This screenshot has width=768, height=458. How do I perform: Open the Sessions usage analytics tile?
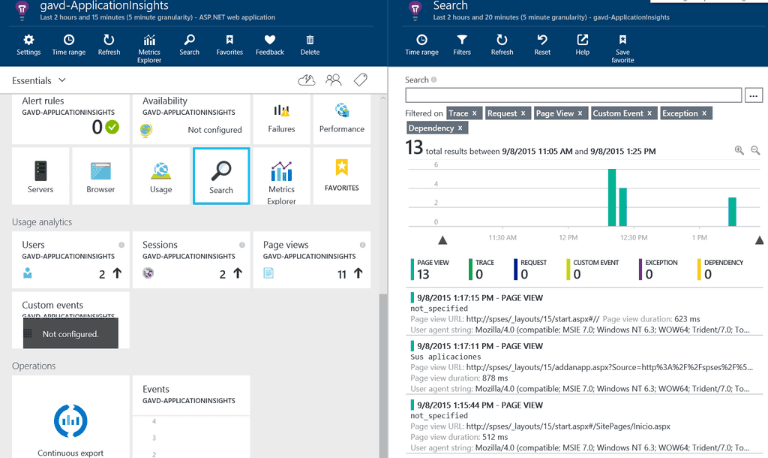click(x=191, y=259)
